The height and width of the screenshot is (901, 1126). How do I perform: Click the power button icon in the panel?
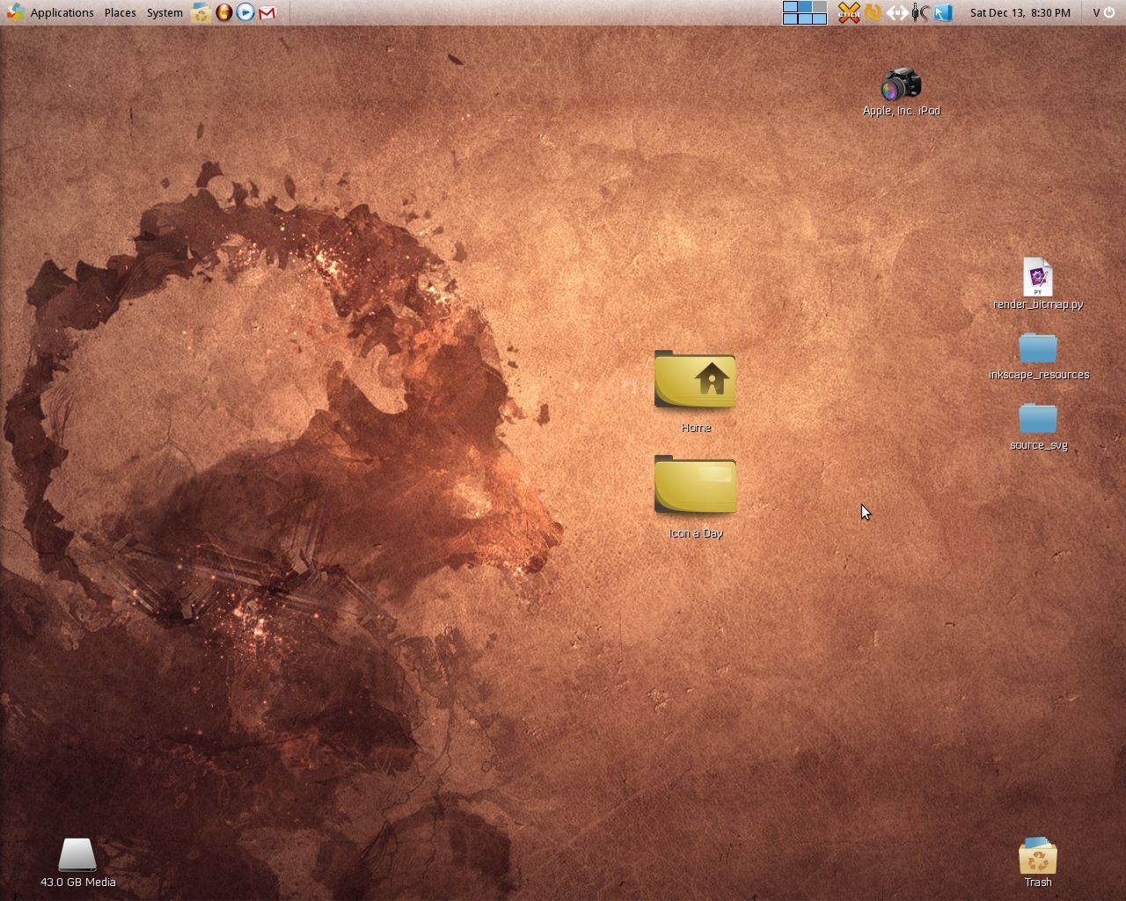pos(1109,12)
